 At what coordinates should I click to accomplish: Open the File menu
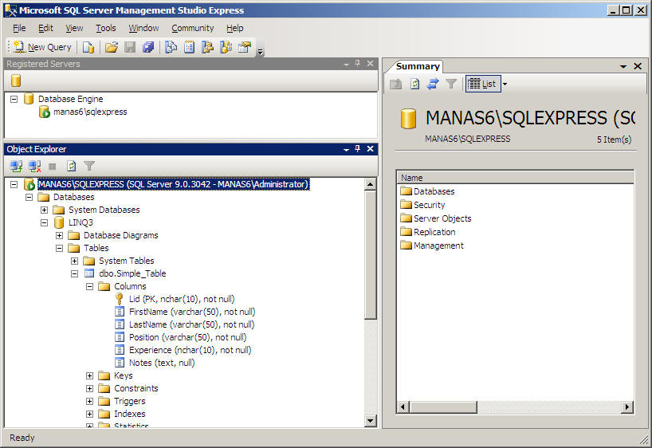coord(19,28)
